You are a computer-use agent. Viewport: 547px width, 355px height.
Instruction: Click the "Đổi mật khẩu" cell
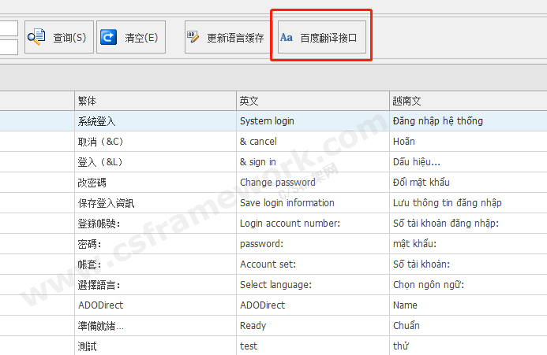click(x=421, y=183)
